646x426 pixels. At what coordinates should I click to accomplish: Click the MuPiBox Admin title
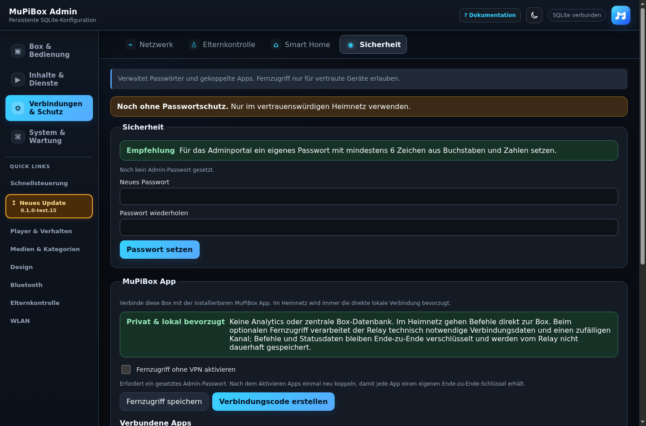pyautogui.click(x=43, y=12)
